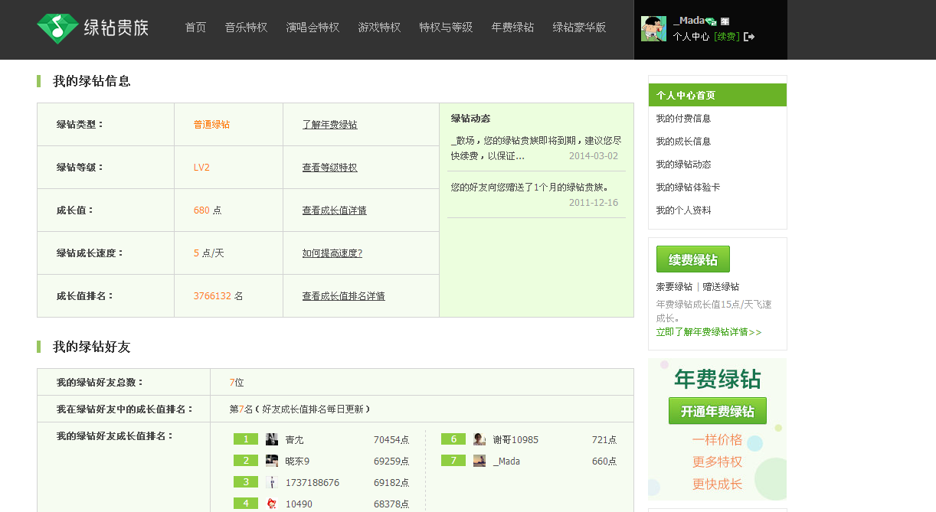936x512 pixels.
Task: Click the 索要绿钻 link
Action: [x=674, y=287]
